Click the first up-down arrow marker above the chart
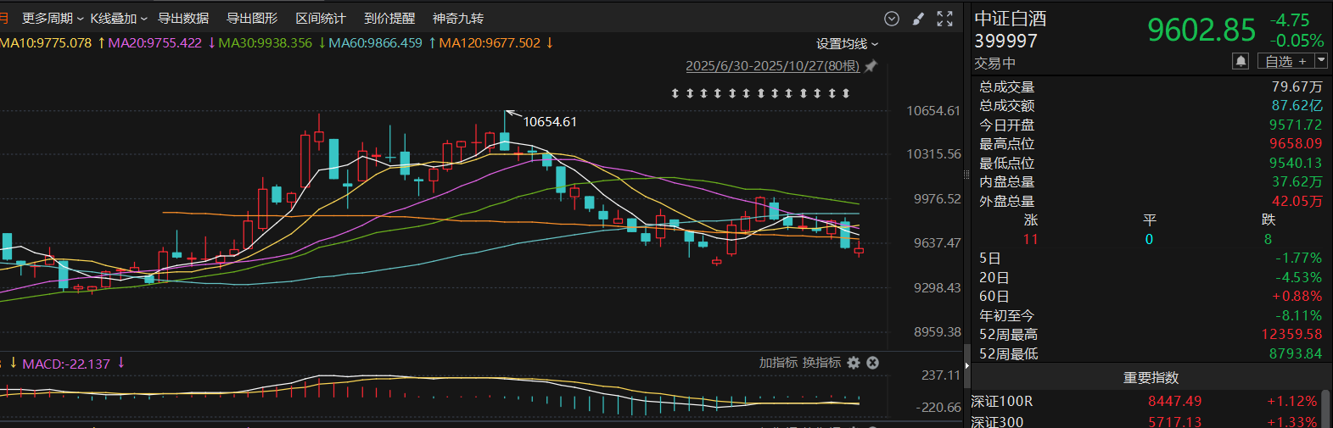Screen dimensions: 1333x428 point(675,93)
